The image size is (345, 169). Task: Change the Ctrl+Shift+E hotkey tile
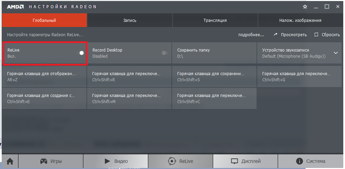pos(44,98)
